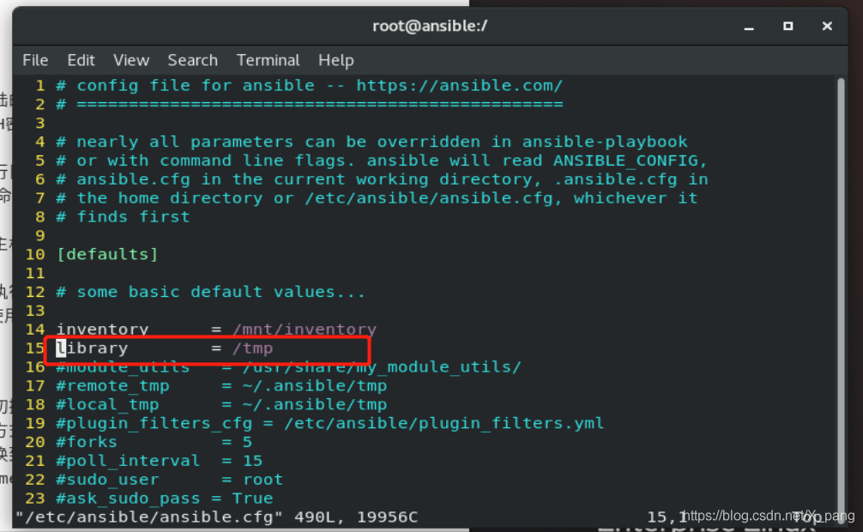This screenshot has height=532, width=863.
Task: Click the /tmp value of library
Action: pos(252,348)
